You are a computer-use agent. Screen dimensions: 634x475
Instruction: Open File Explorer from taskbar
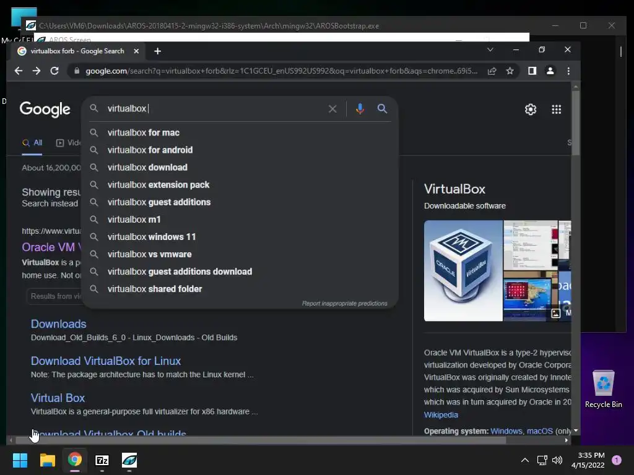coord(47,460)
